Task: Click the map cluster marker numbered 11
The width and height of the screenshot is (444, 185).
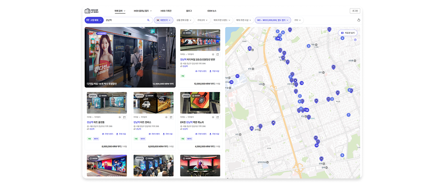Action: 237,76
